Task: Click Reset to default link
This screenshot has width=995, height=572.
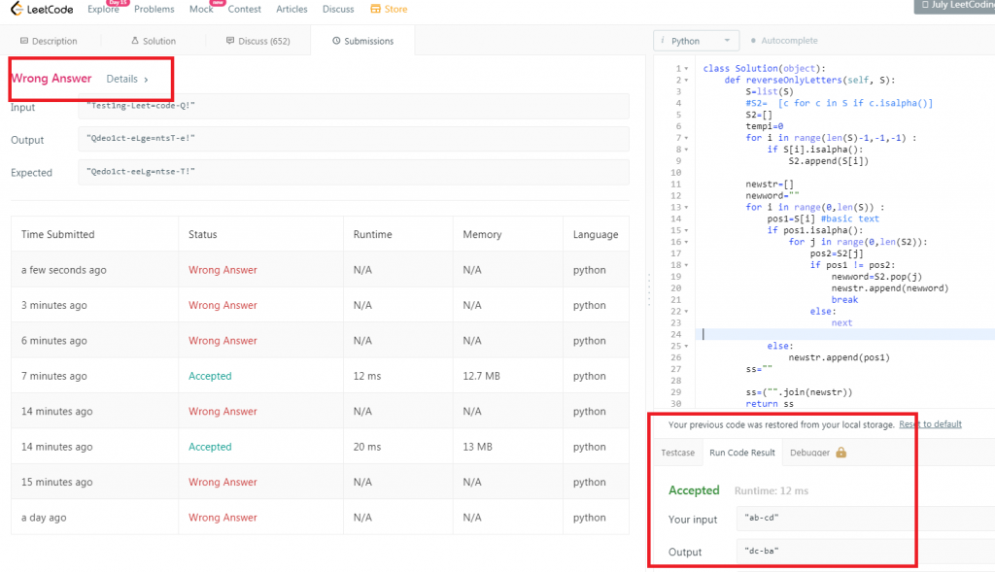Action: point(930,424)
